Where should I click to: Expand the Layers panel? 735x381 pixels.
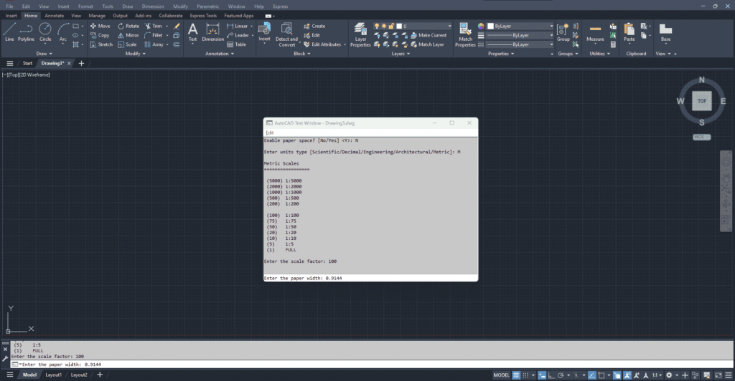(x=401, y=54)
